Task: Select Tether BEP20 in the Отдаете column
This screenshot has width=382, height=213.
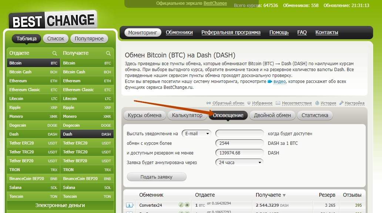Action: 33,161
